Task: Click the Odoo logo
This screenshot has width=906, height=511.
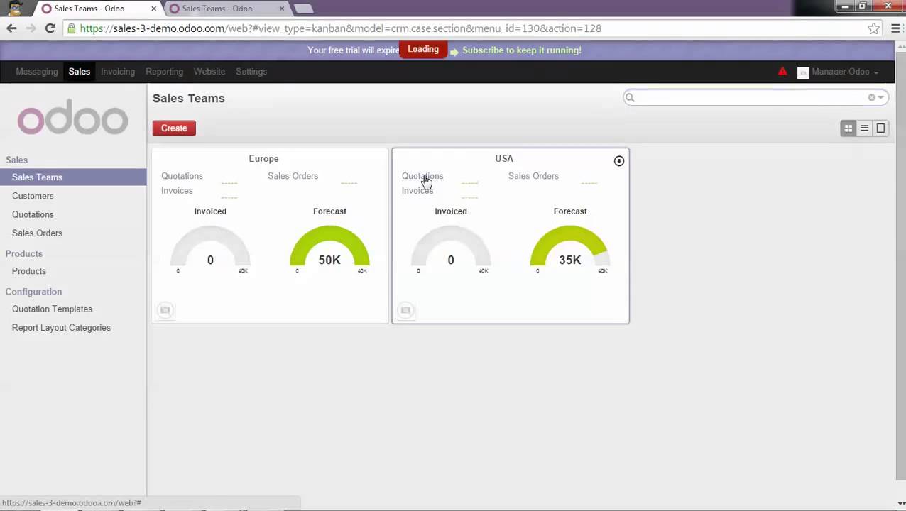Action: pos(72,117)
